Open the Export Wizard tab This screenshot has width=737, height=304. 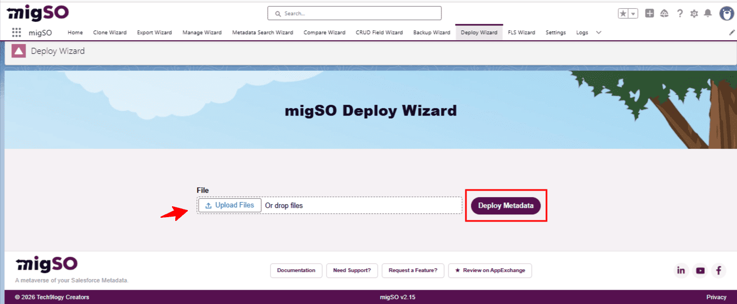[155, 33]
